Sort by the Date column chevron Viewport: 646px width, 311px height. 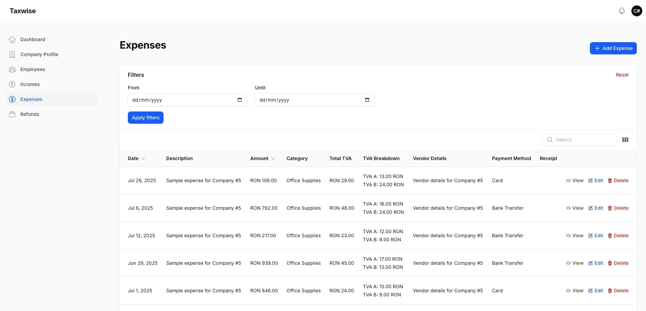143,159
